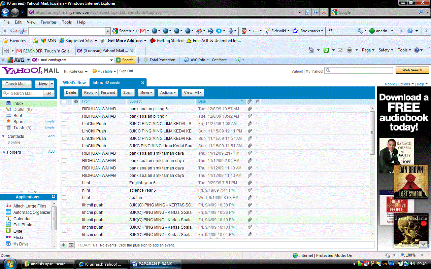Click the browser Back arrow button
Image resolution: width=431 pixels, height=269 pixels.
click(5, 12)
